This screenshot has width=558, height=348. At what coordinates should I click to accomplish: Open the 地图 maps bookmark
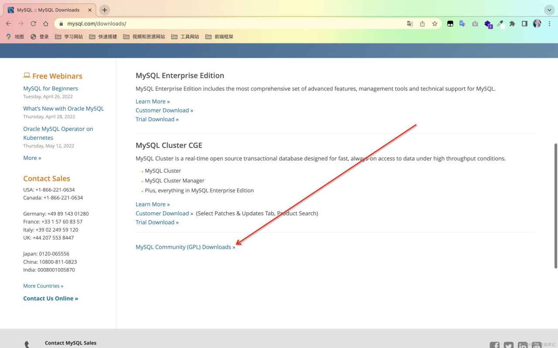[15, 37]
